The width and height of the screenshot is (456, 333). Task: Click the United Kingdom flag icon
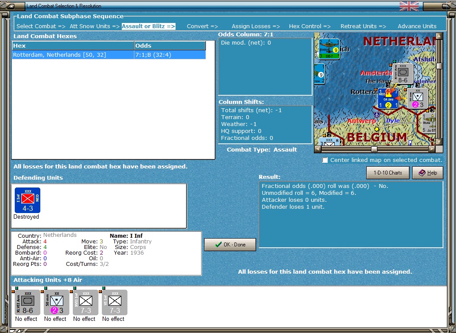pos(409,6)
